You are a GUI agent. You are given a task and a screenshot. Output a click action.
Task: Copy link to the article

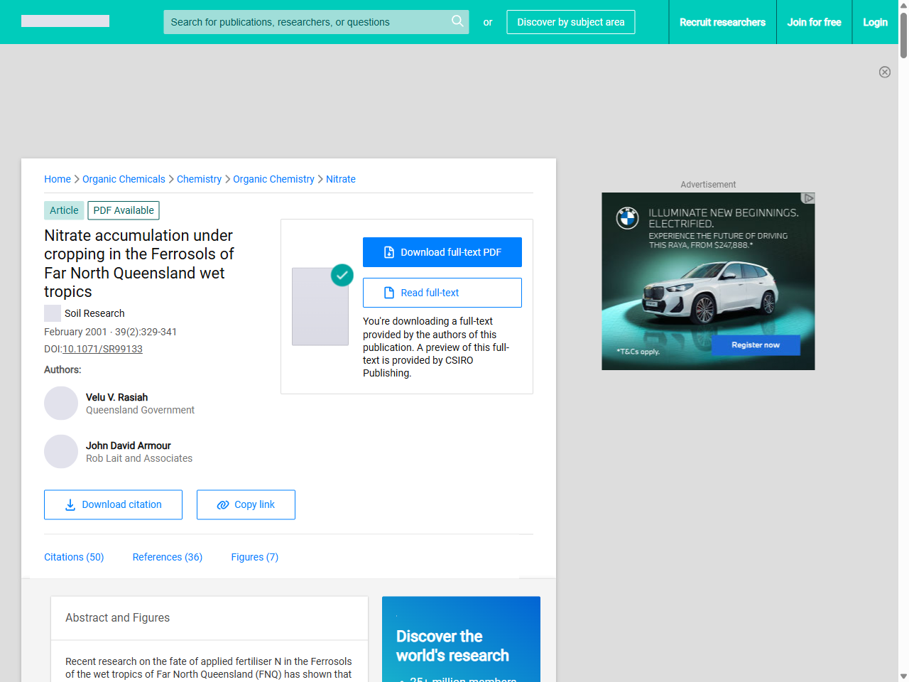click(x=246, y=504)
